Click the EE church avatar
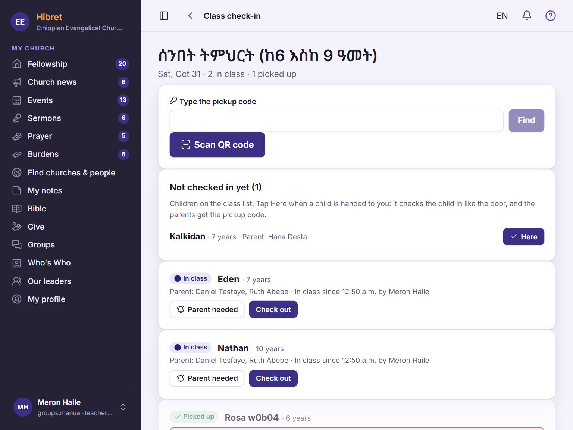Screen dimensions: 573x430 click(x=20, y=22)
